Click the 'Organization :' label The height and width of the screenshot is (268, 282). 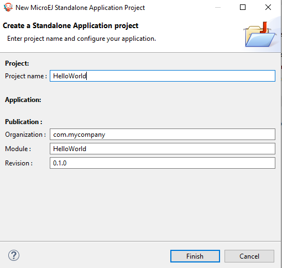25,135
